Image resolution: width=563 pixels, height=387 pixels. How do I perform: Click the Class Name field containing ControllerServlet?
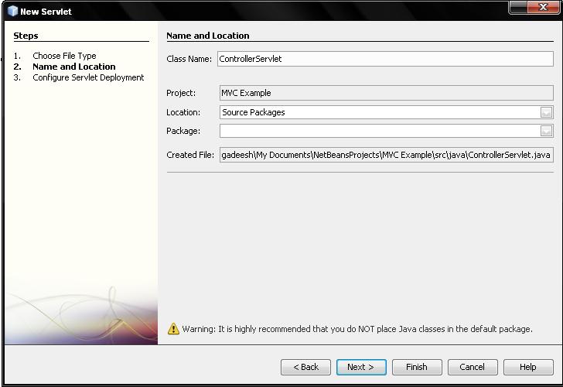[385, 59]
